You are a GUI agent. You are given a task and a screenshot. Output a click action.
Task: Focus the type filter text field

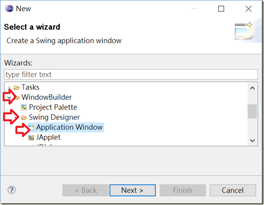[131, 75]
